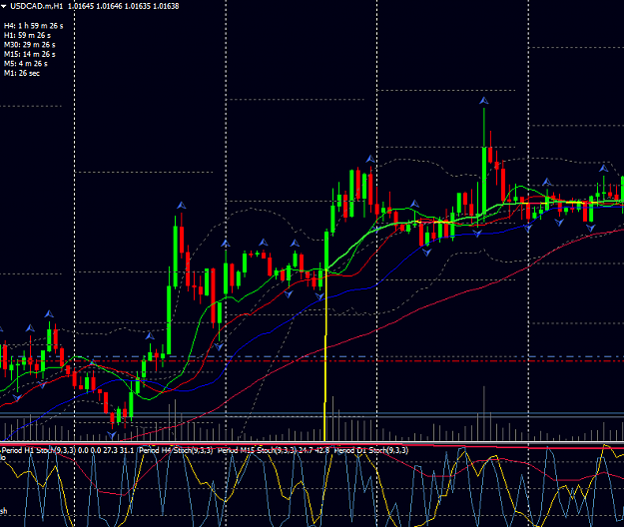Screen dimensions: 624x527
Task: Select the red dashed horizontal line
Action: click(x=312, y=361)
